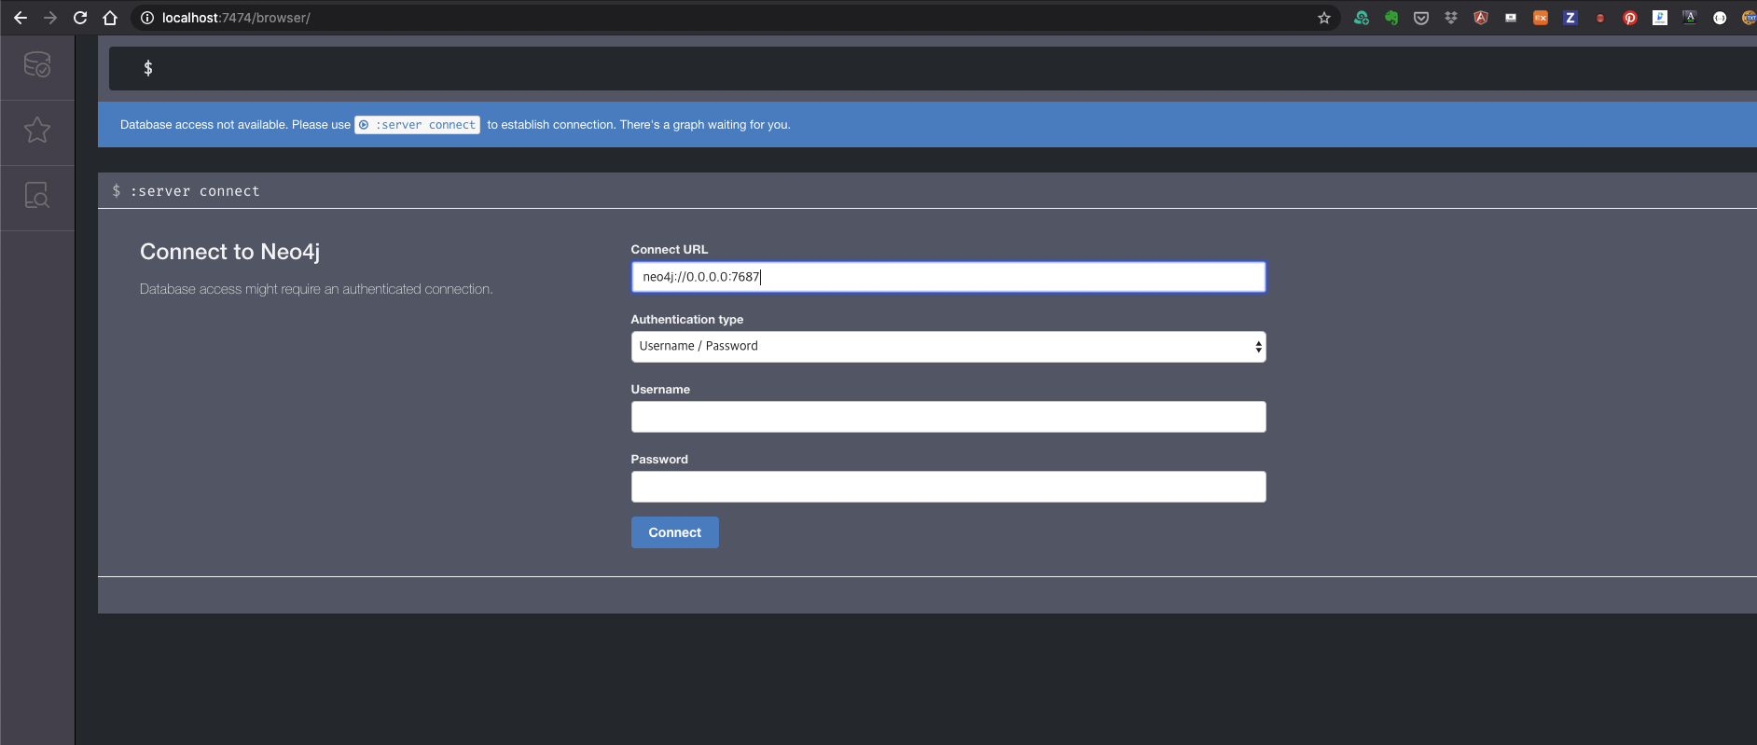
Task: Open the Documents search sidebar icon
Action: point(37,195)
